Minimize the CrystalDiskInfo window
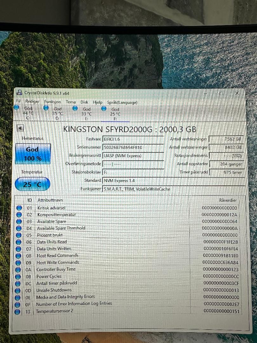Viewport: 257px width, 343px height. [x=205, y=94]
